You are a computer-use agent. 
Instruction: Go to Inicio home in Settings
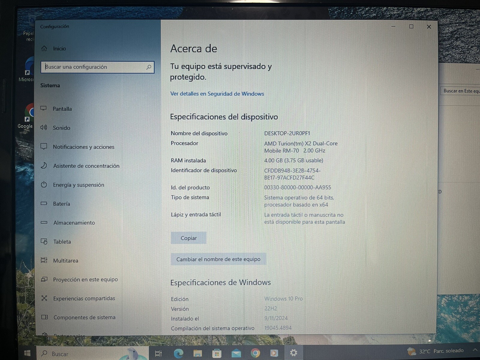[x=53, y=49]
